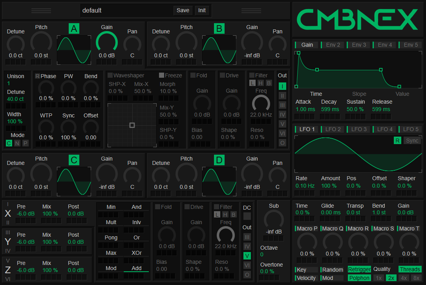426x285 pixels.
Task: Click the Waveshaper XY pad handle
Action: (132, 125)
